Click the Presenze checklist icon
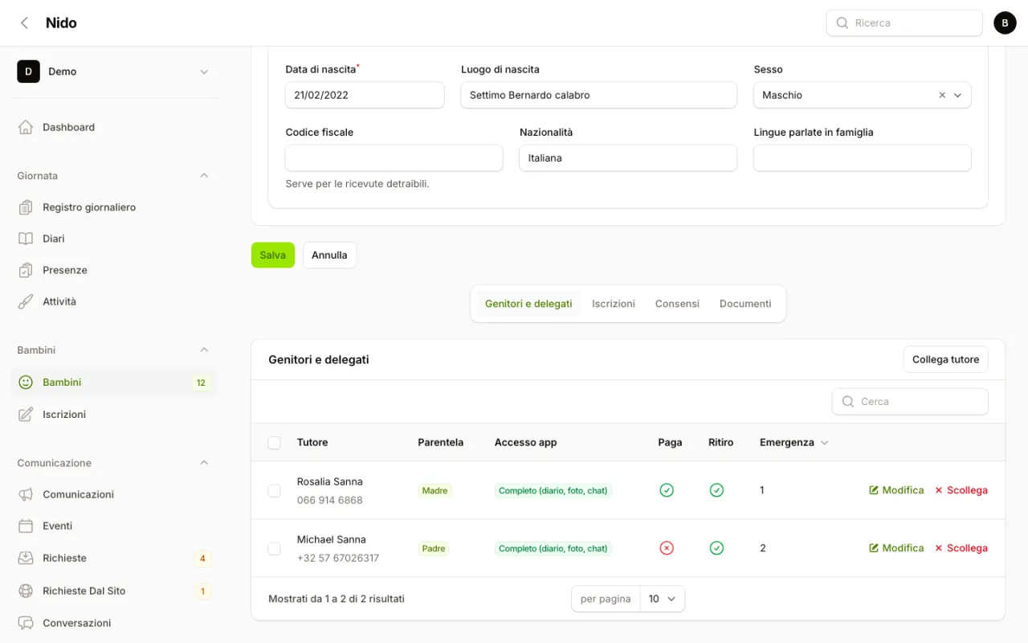Viewport: 1028px width, 643px height. click(26, 270)
